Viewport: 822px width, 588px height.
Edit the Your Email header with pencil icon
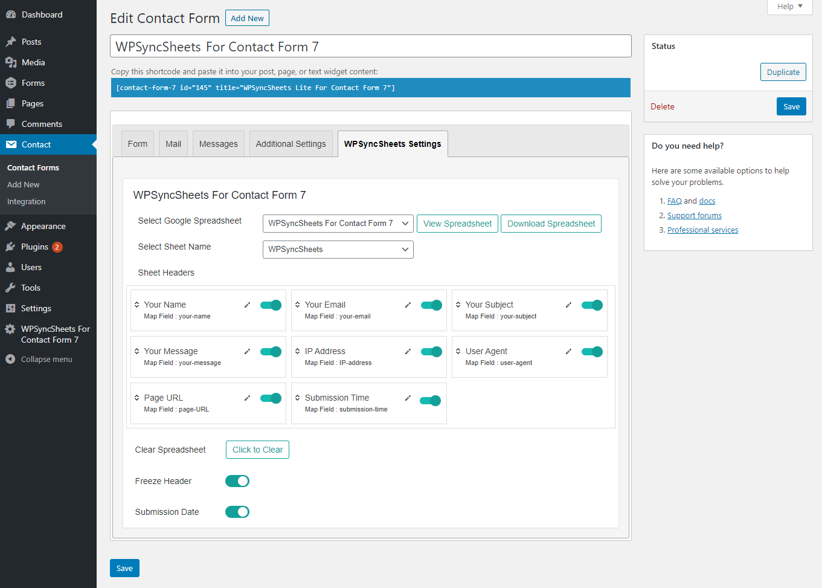click(408, 305)
